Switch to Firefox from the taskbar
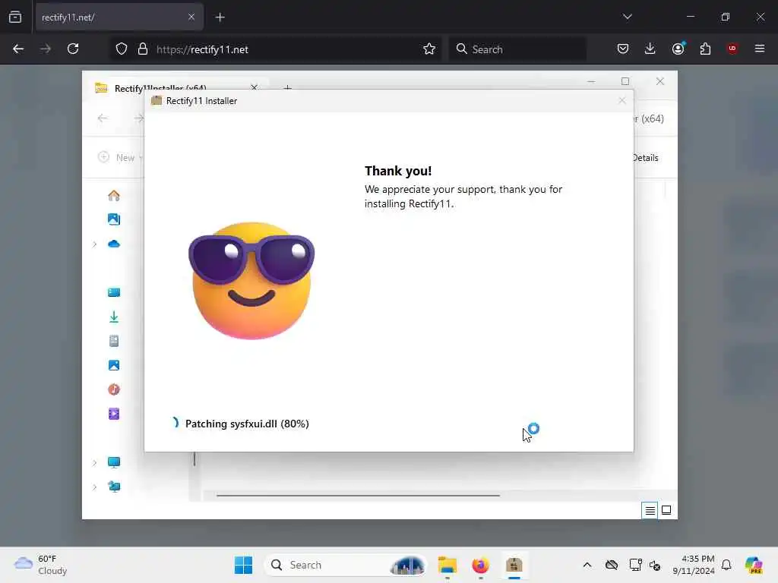The height and width of the screenshot is (583, 778). pyautogui.click(x=480, y=565)
